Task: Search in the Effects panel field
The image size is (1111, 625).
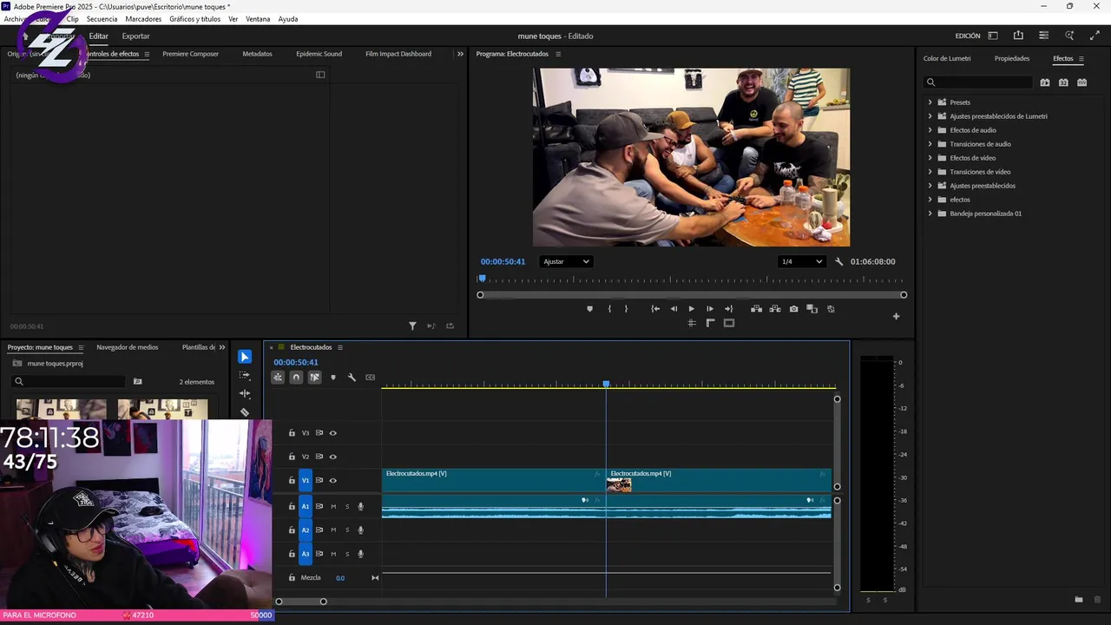Action: pos(978,82)
